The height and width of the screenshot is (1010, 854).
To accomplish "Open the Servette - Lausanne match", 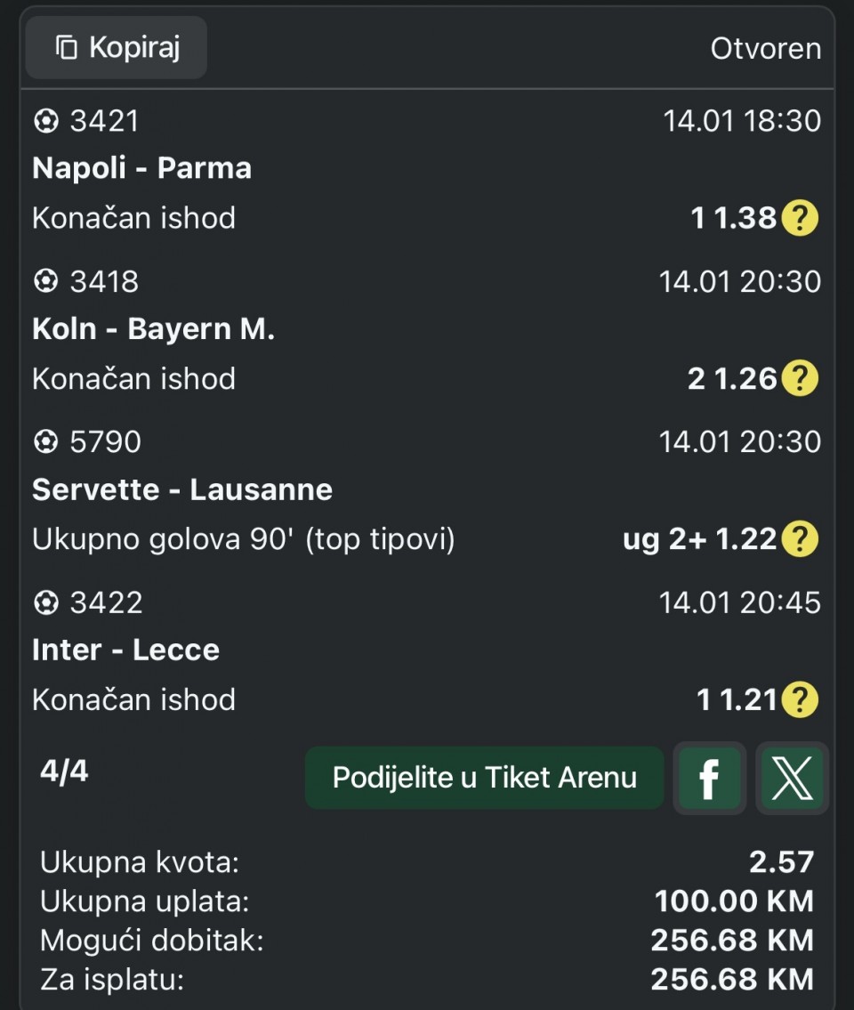I will [x=182, y=489].
